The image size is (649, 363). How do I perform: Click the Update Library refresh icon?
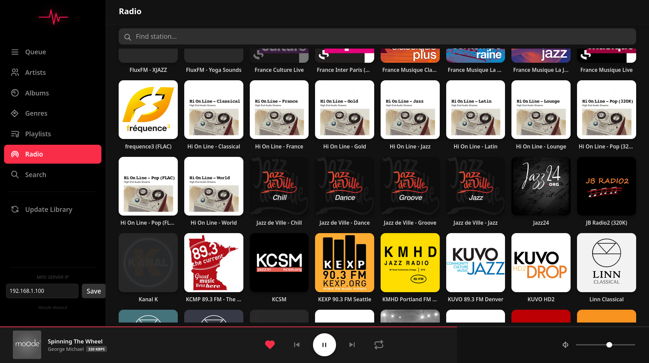coord(15,210)
